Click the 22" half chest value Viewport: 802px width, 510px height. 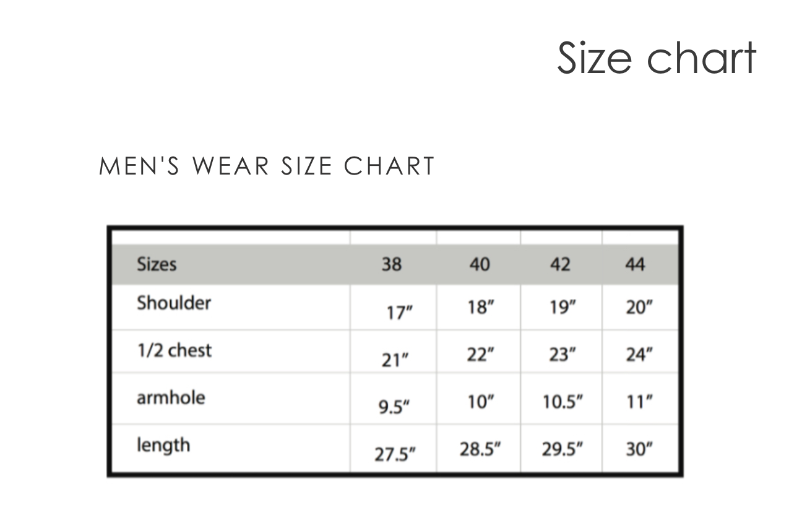[481, 355]
